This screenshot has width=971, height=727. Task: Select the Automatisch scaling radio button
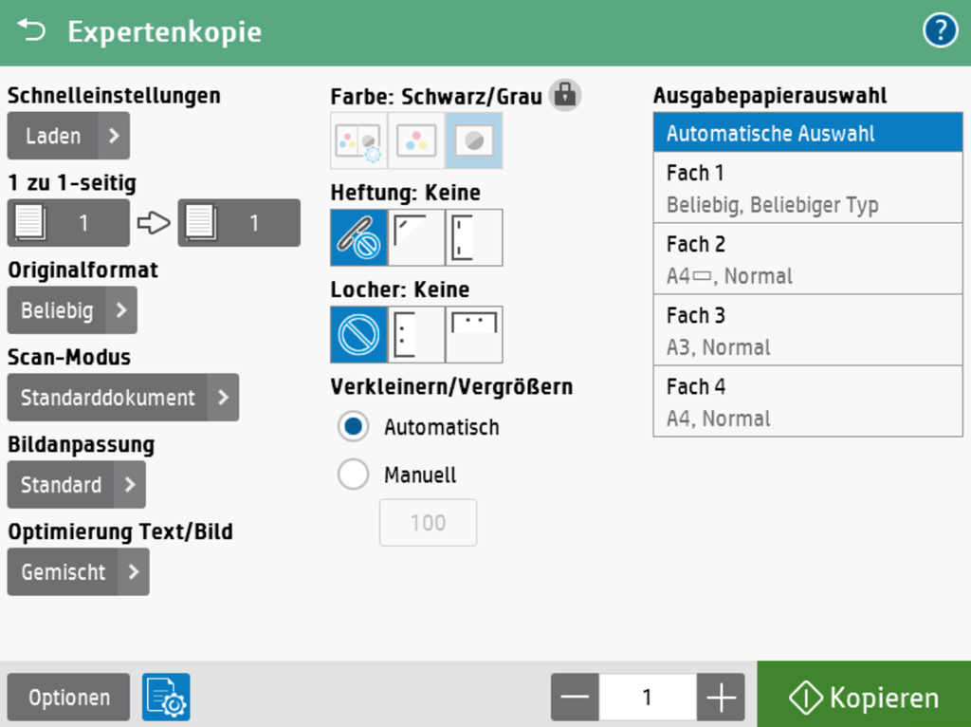click(354, 427)
